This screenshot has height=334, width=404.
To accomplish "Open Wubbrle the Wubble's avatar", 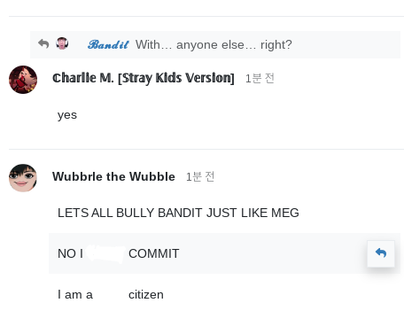I will click(23, 178).
